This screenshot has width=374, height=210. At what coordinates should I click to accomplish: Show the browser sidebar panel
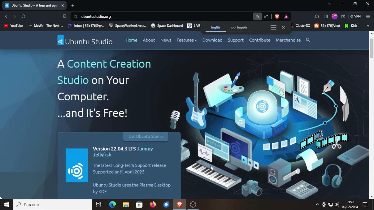click(326, 16)
